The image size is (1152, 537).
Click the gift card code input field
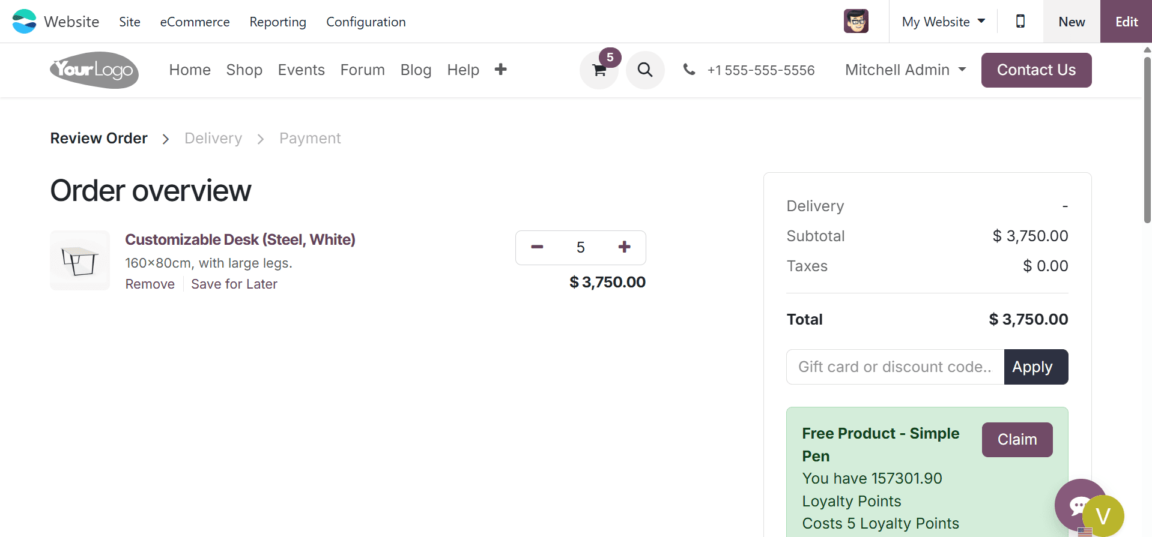[894, 367]
